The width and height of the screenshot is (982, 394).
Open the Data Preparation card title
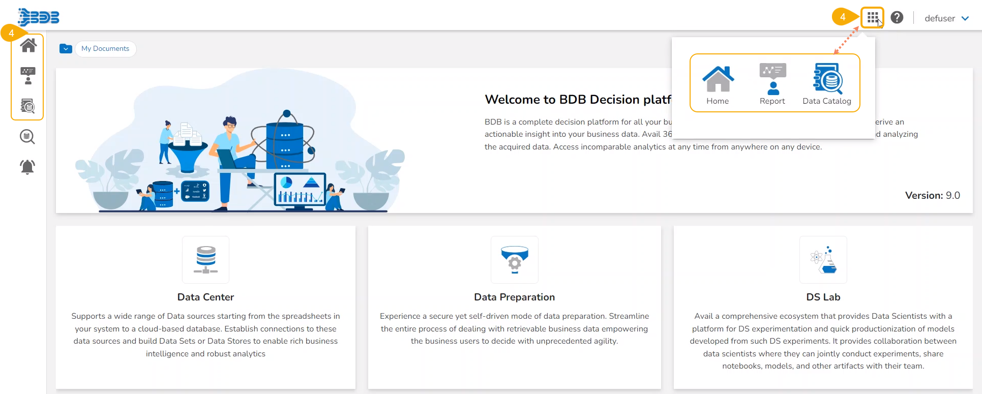coord(515,297)
